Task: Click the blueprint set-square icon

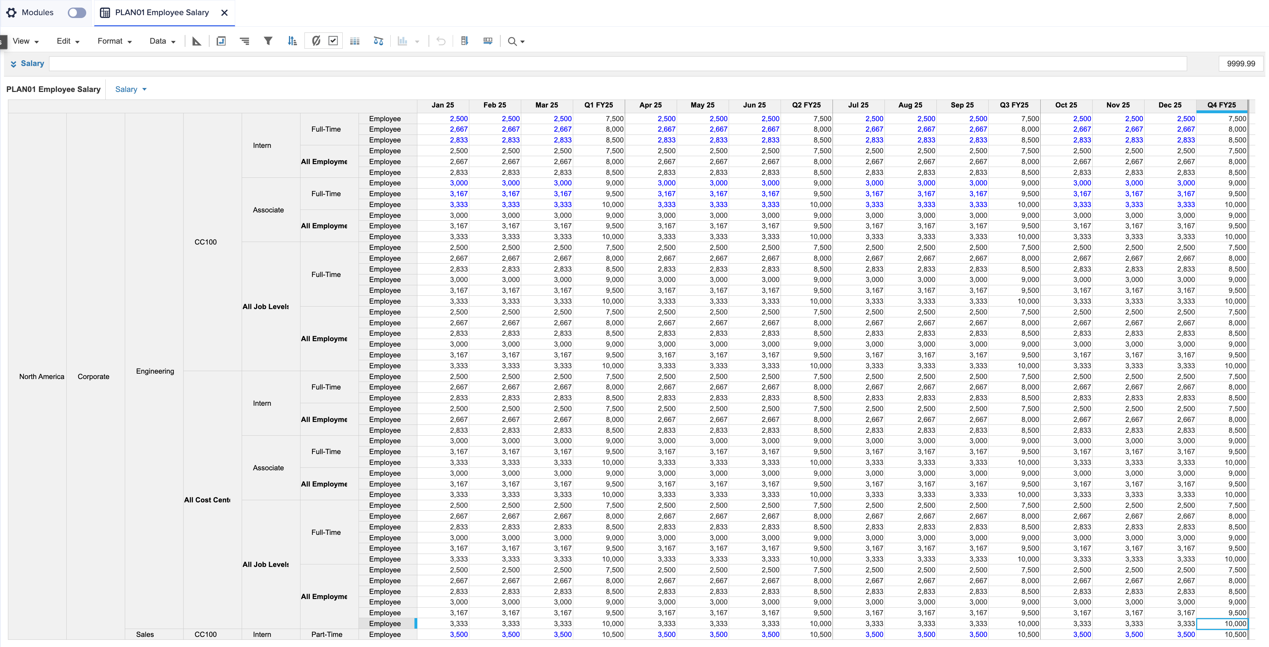Action: point(197,41)
